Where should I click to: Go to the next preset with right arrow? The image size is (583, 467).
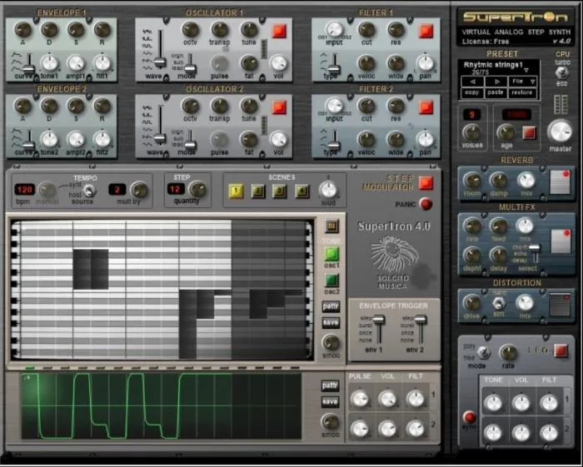coord(499,82)
